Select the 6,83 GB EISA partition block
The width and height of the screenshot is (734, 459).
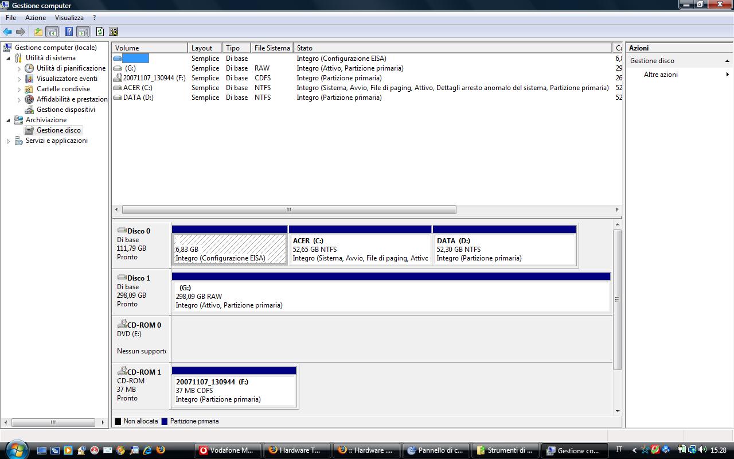click(x=229, y=246)
